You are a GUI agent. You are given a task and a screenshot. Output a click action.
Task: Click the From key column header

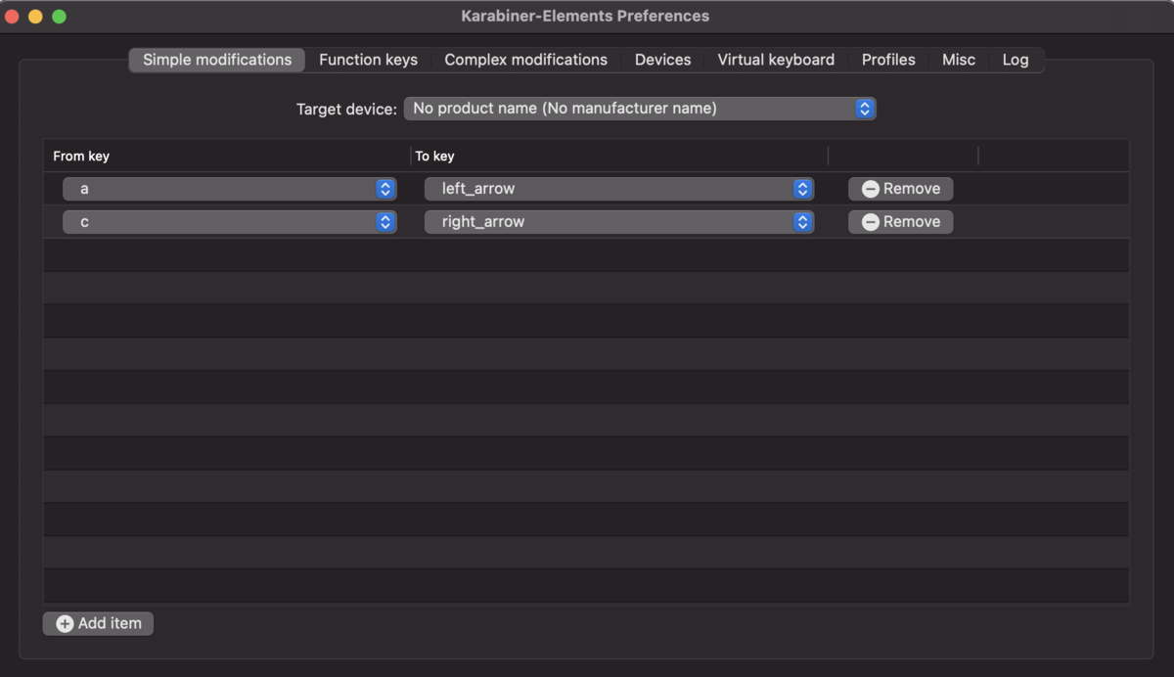(x=227, y=156)
